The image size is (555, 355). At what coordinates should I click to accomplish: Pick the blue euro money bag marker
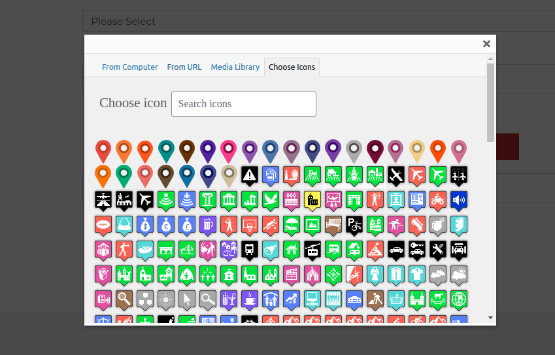click(166, 225)
